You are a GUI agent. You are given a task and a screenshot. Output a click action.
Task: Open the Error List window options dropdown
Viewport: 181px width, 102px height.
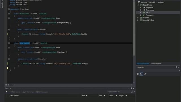129,88
